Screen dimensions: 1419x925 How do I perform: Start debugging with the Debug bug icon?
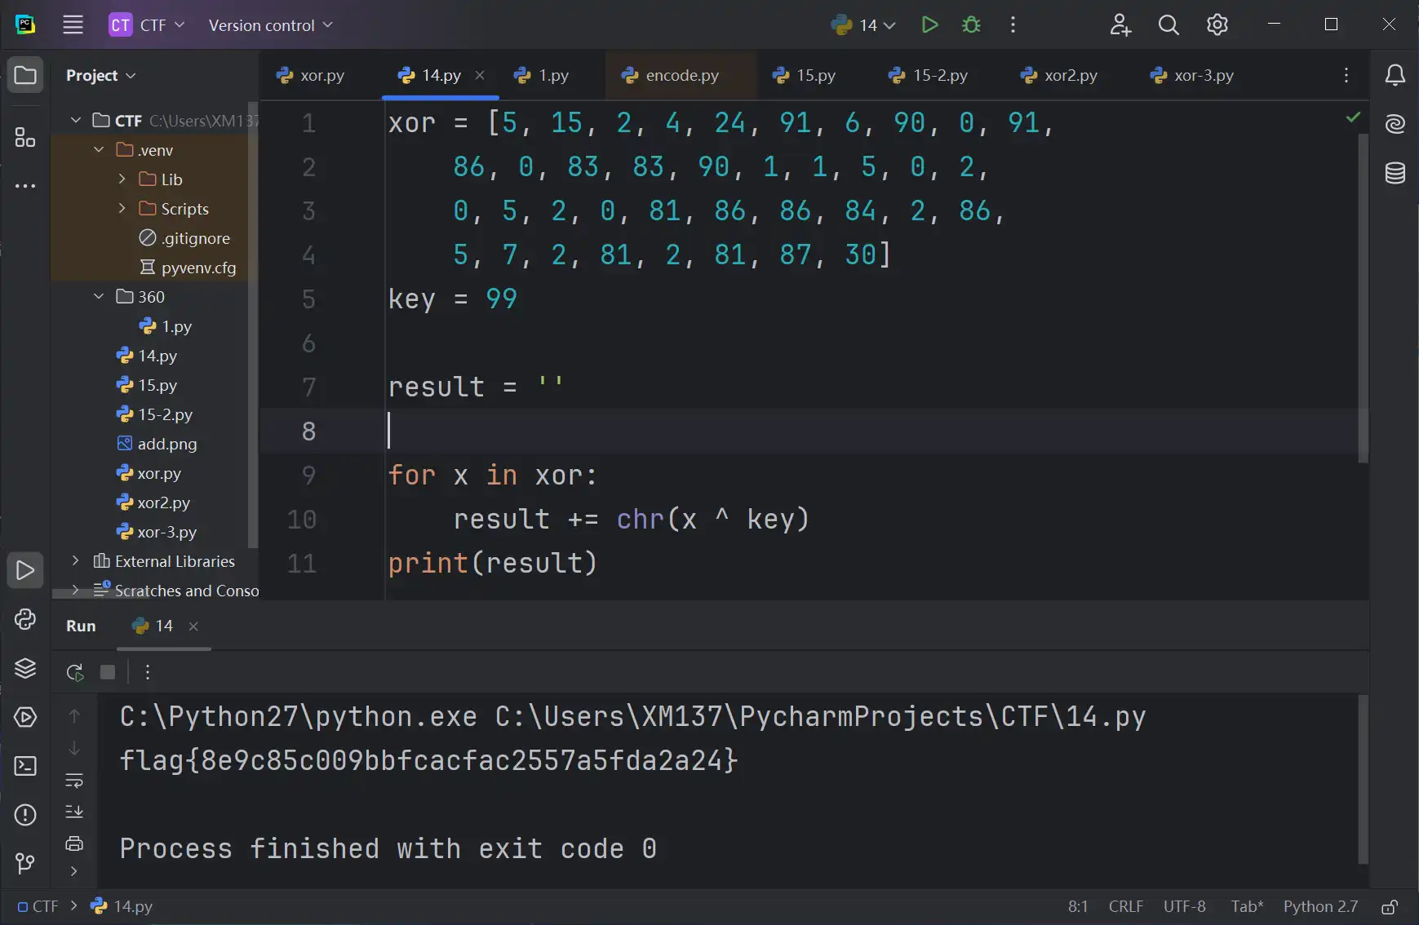pyautogui.click(x=971, y=25)
